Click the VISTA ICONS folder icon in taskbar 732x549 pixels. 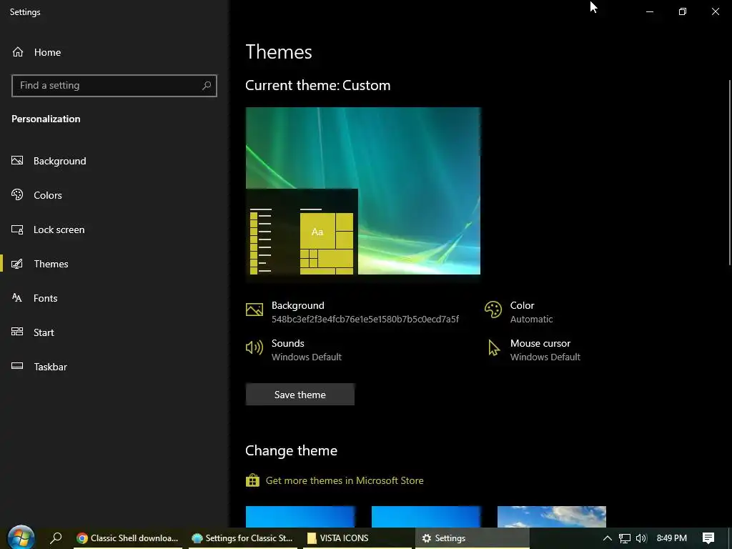[x=312, y=538]
